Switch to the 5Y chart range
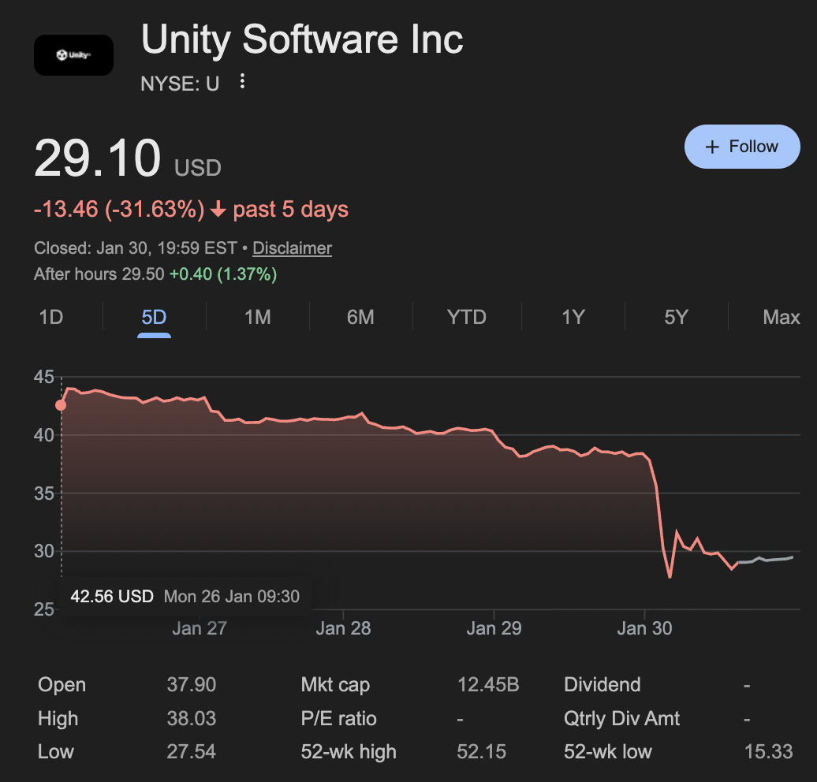Image resolution: width=817 pixels, height=782 pixels. point(676,318)
